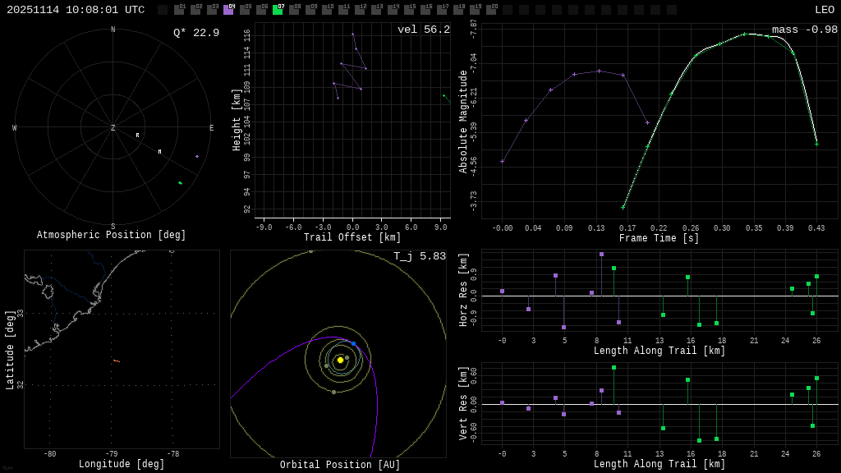This screenshot has width=841, height=473.
Task: Click the green meteor track in polar plot
Action: pos(180,182)
